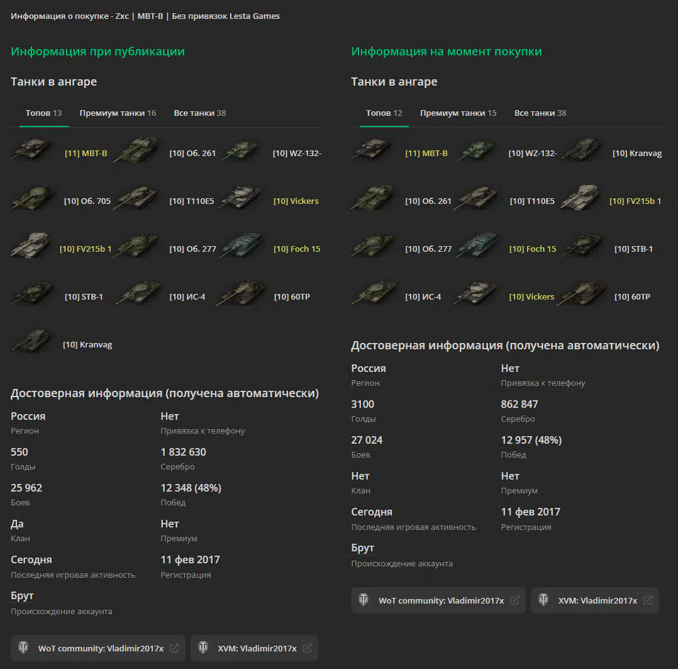Click WZ-132- tank image in purchase panel
The height and width of the screenshot is (669, 678).
click(x=477, y=150)
